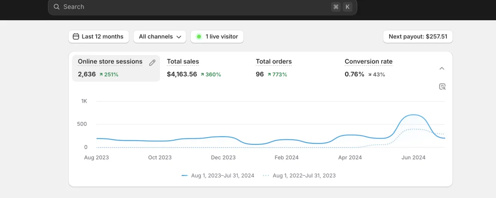Open the Last 12 months date picker
Viewport: 496px width, 198px height.
coord(99,36)
